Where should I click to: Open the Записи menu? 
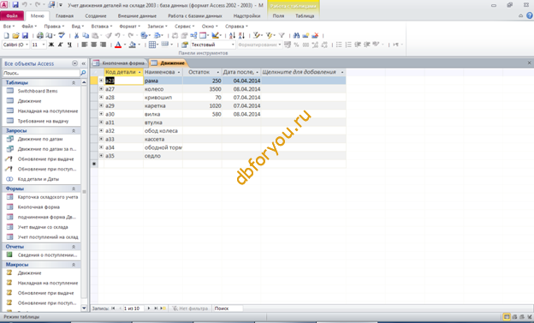click(x=157, y=27)
